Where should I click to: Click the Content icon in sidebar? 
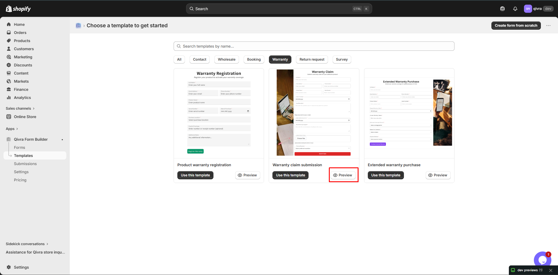pyautogui.click(x=9, y=73)
